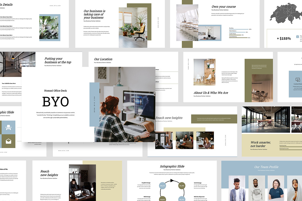Click Work smarter, not harder heading
Screen dimensions: 302x201
(x=260, y=144)
